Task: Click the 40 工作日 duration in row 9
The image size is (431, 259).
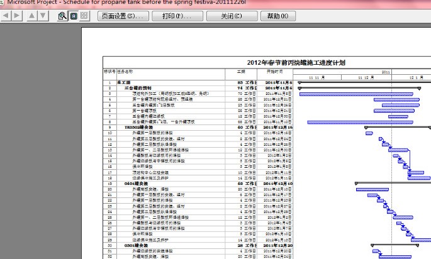Action: click(247, 128)
